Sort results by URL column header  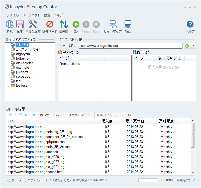[x=50, y=121]
